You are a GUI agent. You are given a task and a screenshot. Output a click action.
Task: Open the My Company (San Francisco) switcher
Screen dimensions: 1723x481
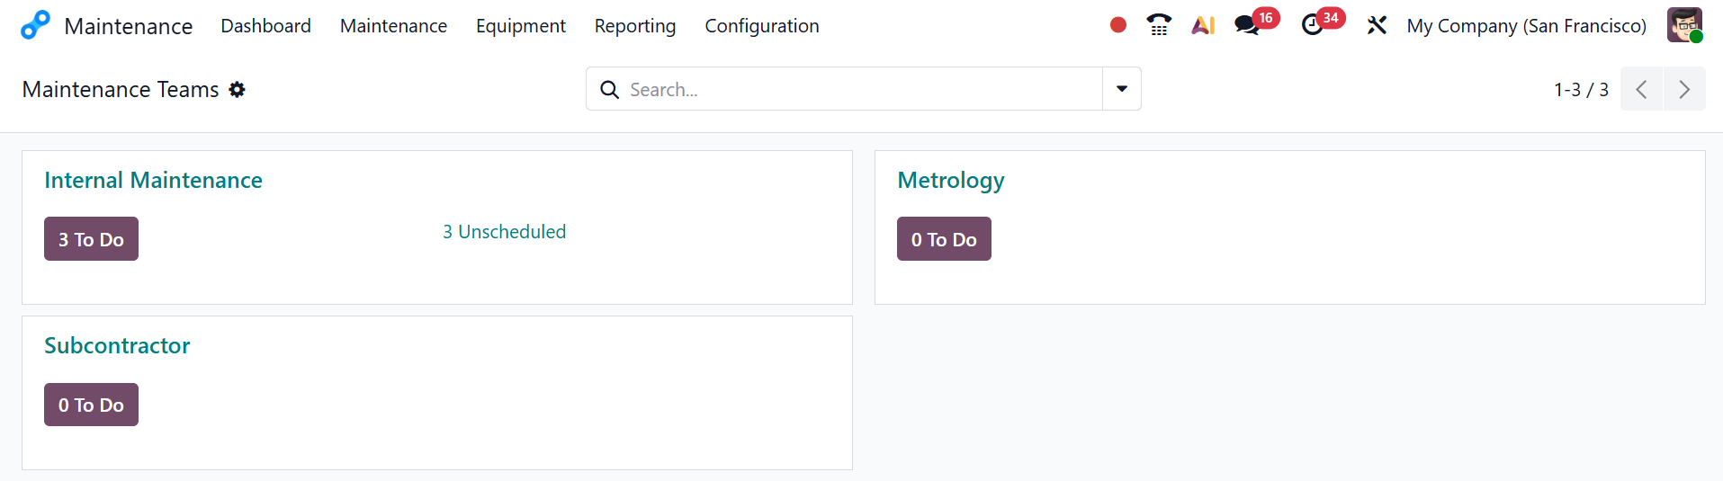pos(1526,26)
